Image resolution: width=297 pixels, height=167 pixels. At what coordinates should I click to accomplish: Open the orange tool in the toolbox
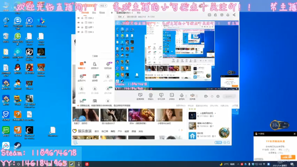82,65
